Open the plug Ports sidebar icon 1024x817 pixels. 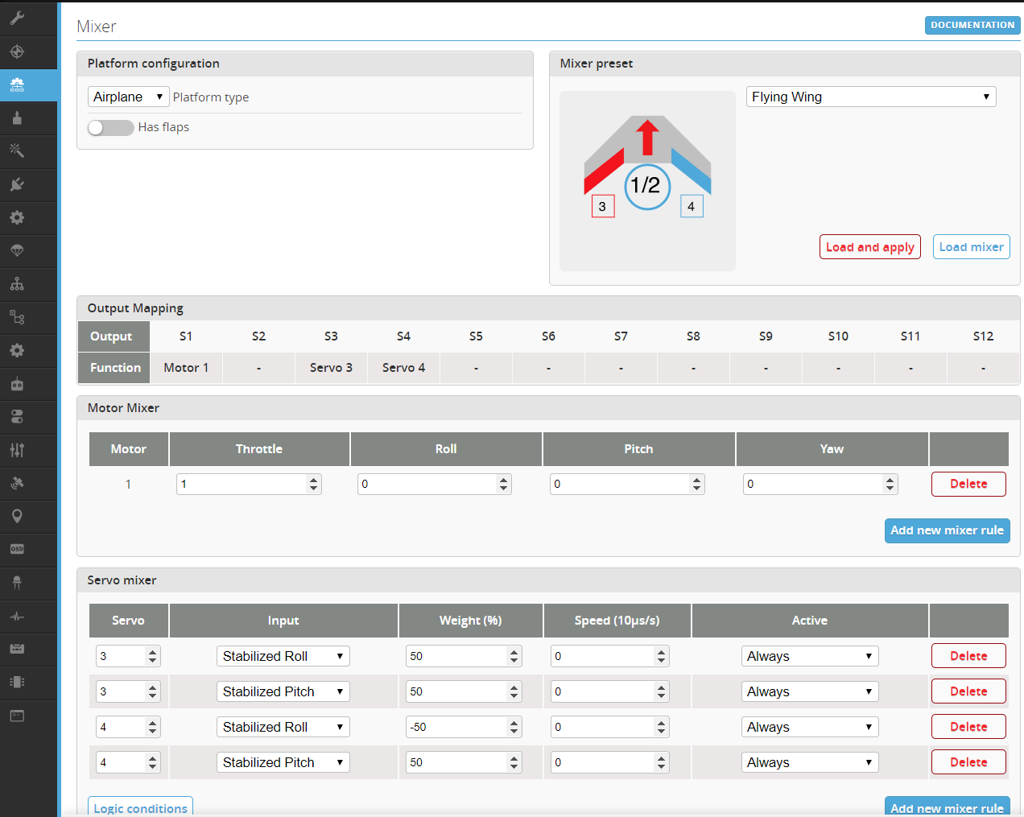(x=17, y=184)
